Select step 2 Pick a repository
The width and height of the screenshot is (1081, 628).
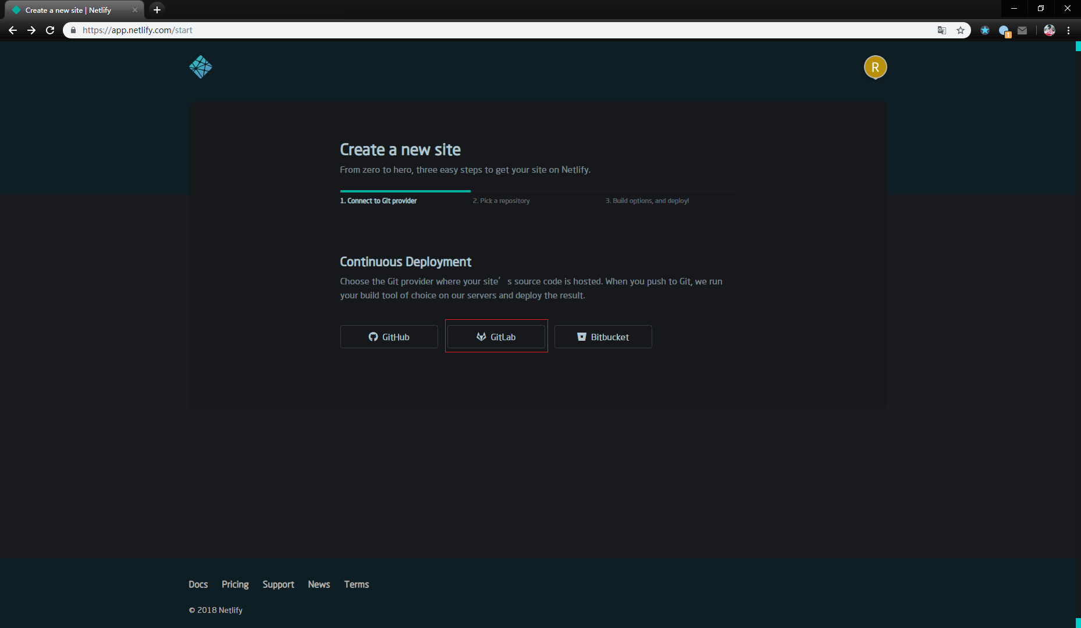(501, 201)
